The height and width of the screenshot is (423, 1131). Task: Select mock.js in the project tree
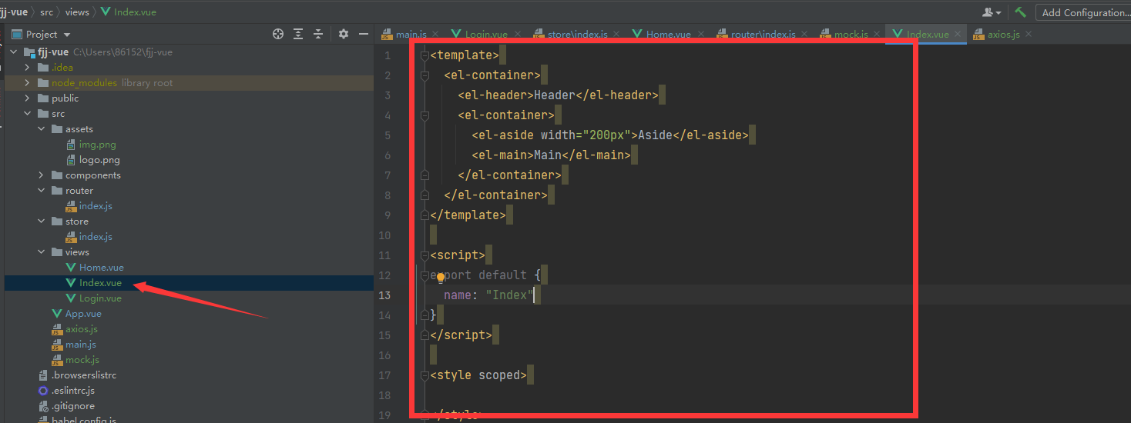[x=82, y=360]
